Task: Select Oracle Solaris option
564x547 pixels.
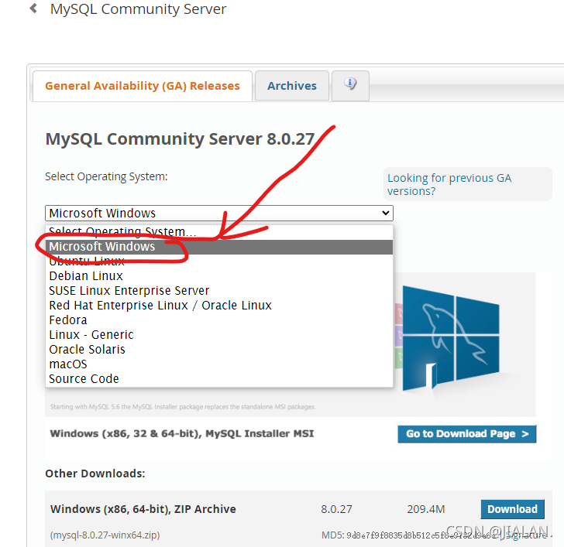Action: pos(219,350)
